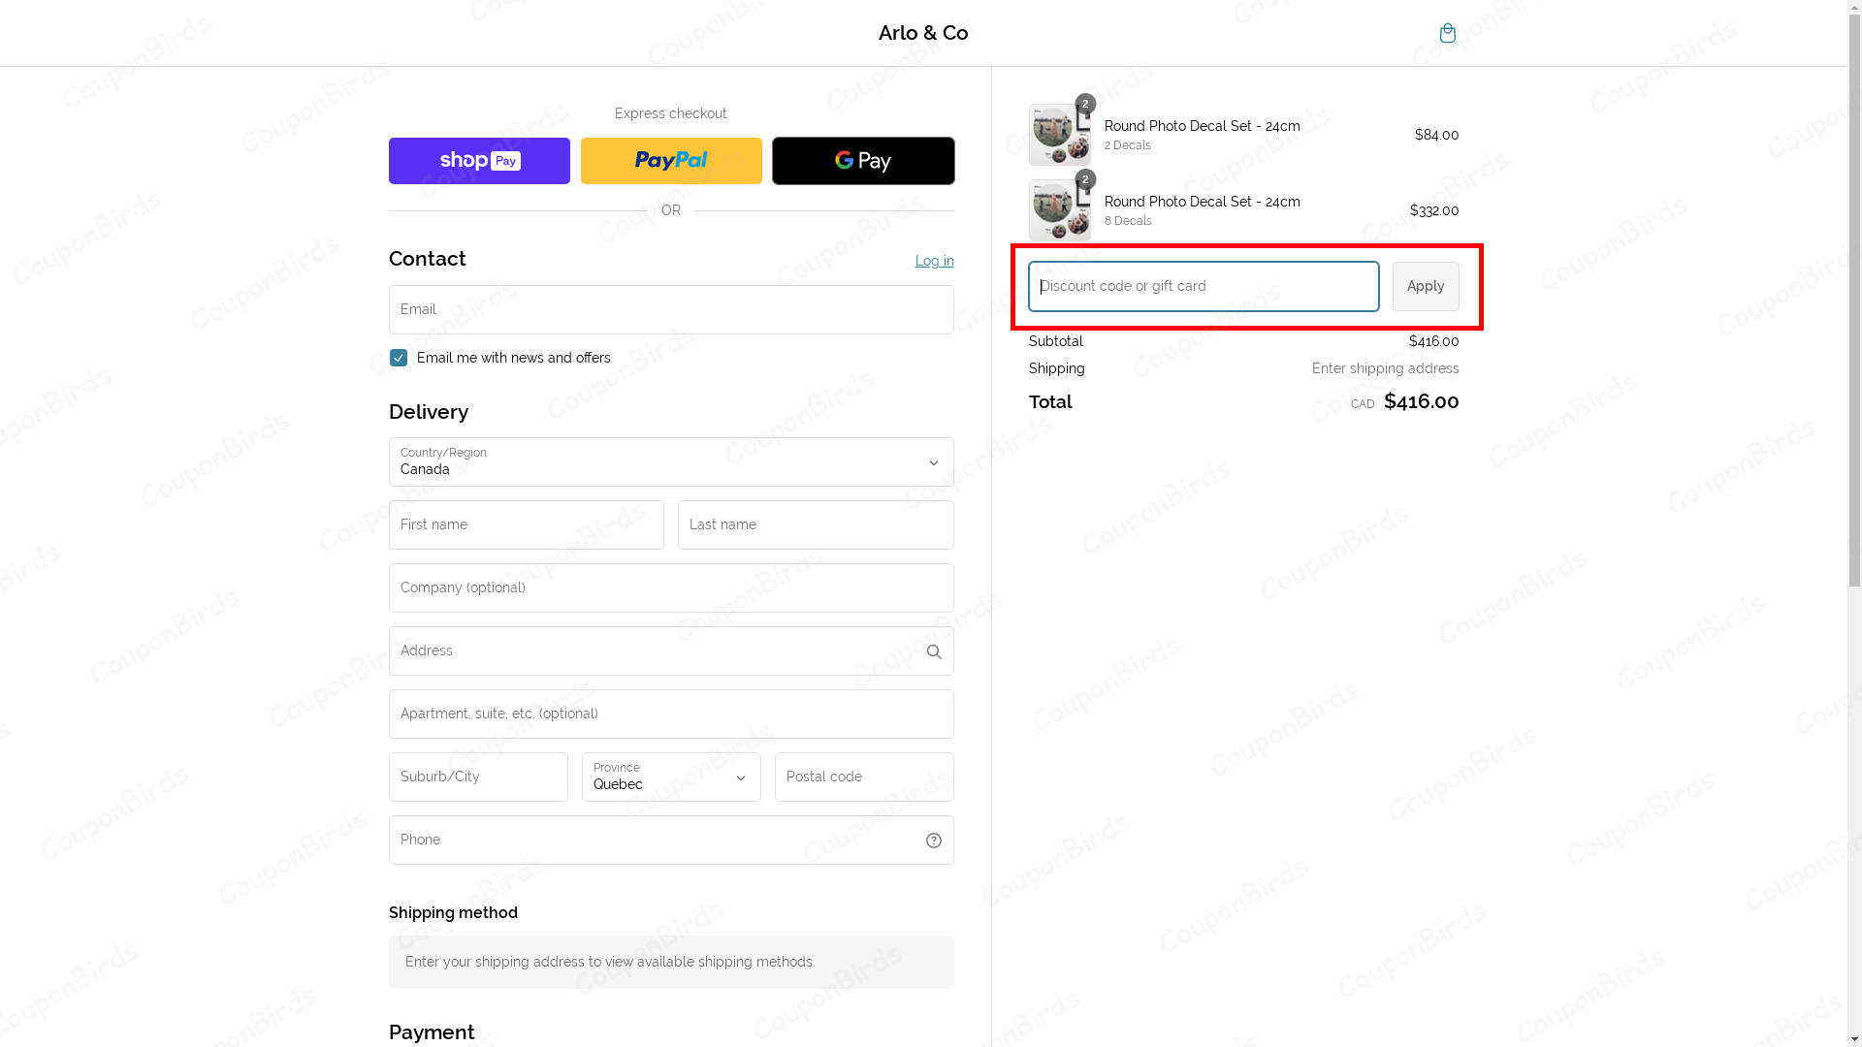Pay using Google Pay button
Screen dimensions: 1862x1047
(x=863, y=161)
